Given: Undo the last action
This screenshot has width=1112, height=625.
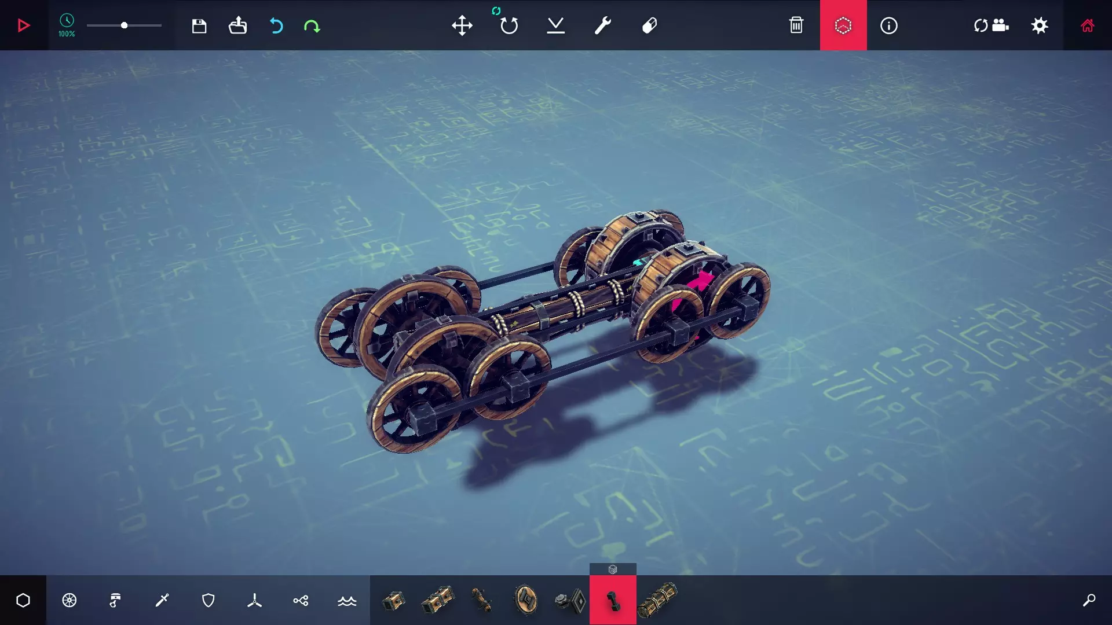Looking at the screenshot, I should coord(276,25).
